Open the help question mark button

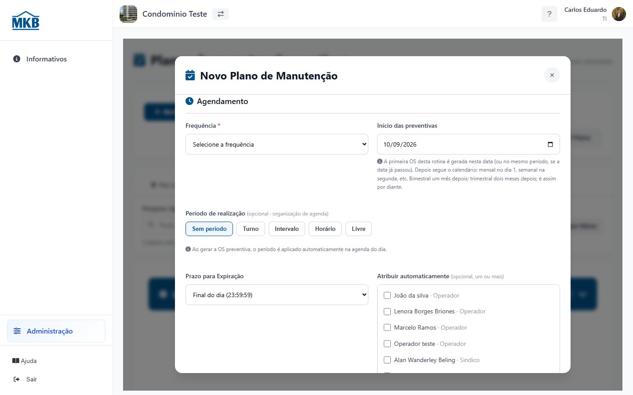(549, 14)
